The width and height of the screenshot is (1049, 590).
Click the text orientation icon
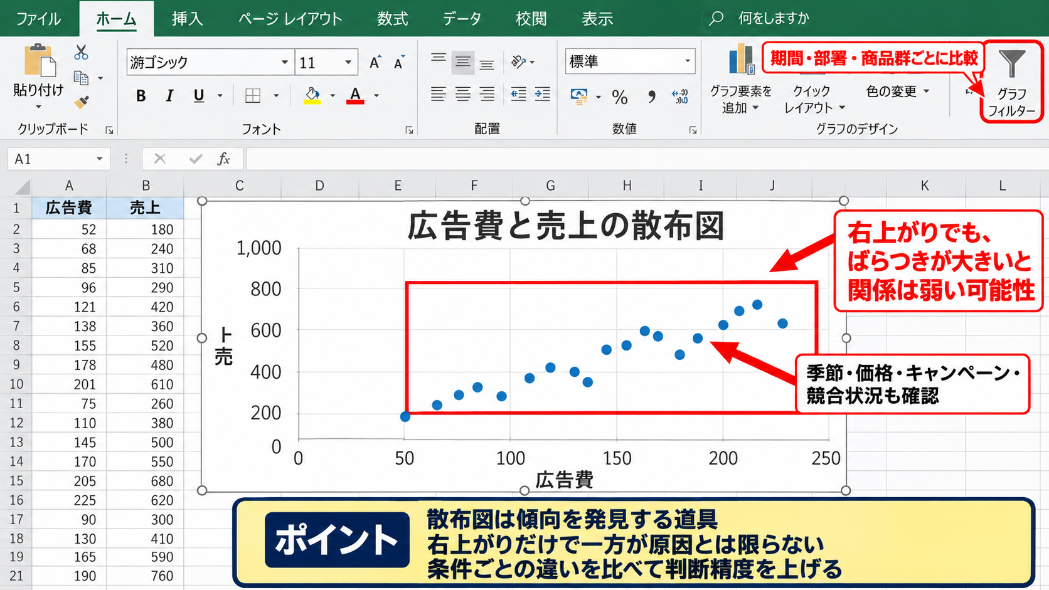coord(518,61)
